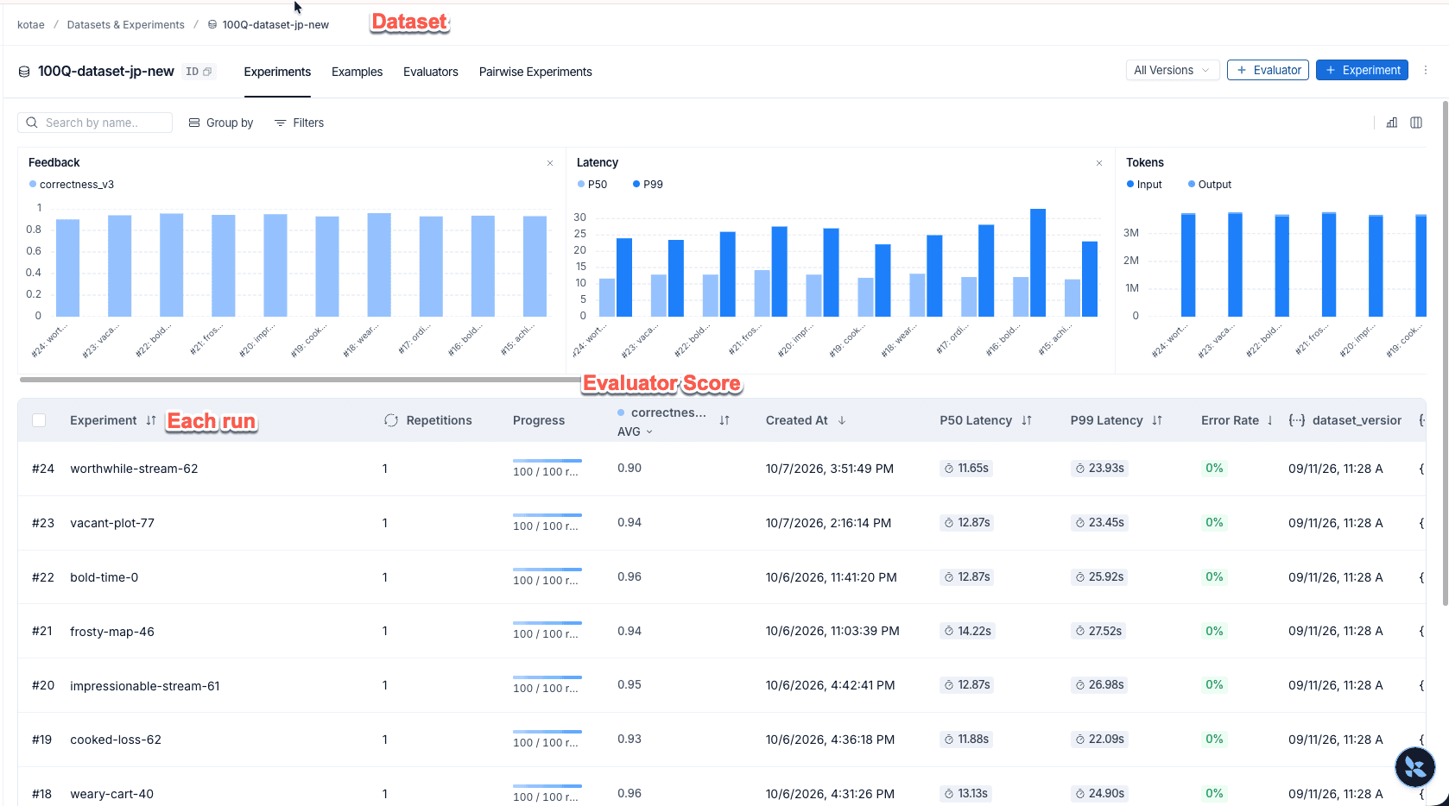Open the three-dot more options menu

pos(1426,71)
